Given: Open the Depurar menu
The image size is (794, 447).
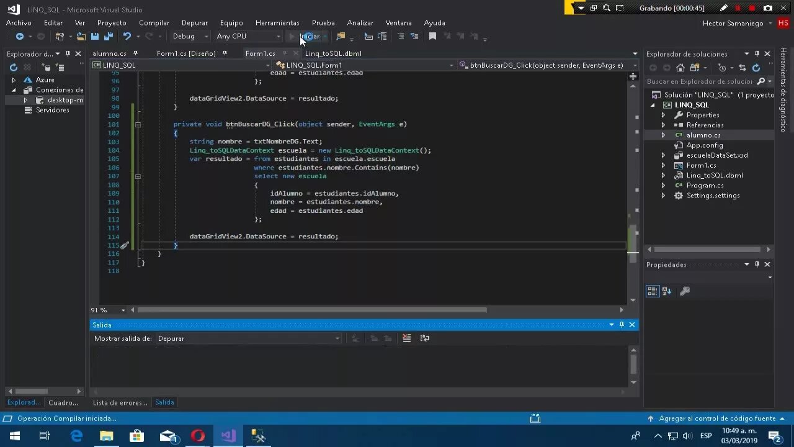Looking at the screenshot, I should [195, 23].
